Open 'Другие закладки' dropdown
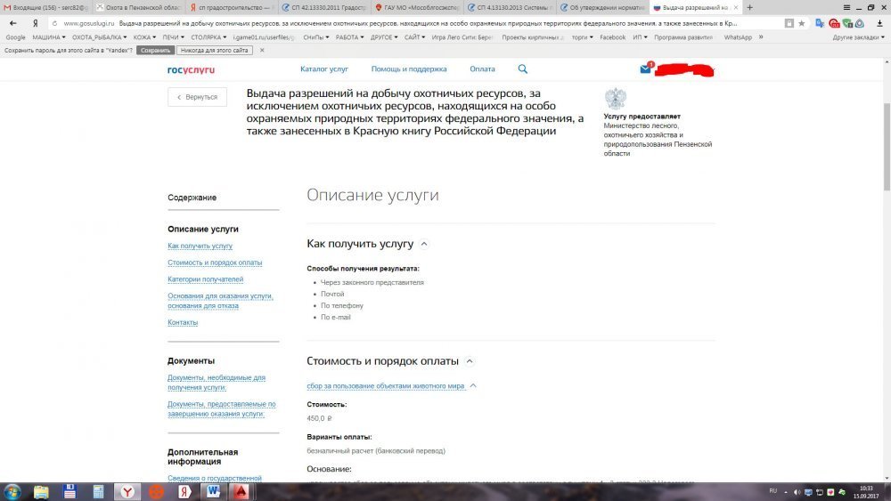Screen dimensions: 891x501 (858, 37)
